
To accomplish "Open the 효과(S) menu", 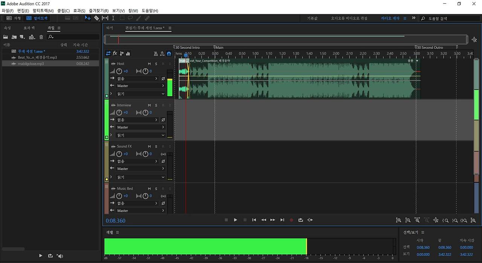I will (x=79, y=11).
